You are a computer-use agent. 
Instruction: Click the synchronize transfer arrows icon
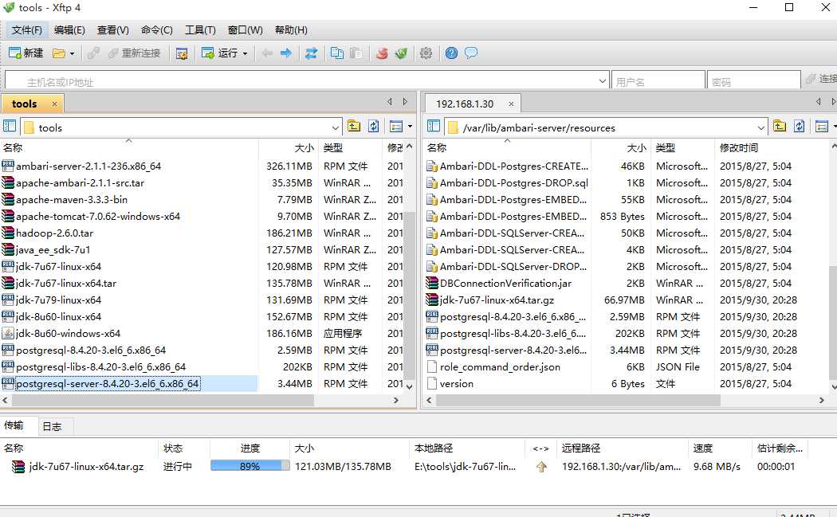pyautogui.click(x=311, y=53)
